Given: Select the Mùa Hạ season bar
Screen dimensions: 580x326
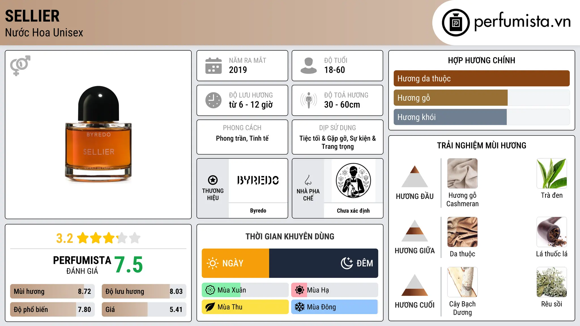Looking at the screenshot, I should [x=335, y=290].
